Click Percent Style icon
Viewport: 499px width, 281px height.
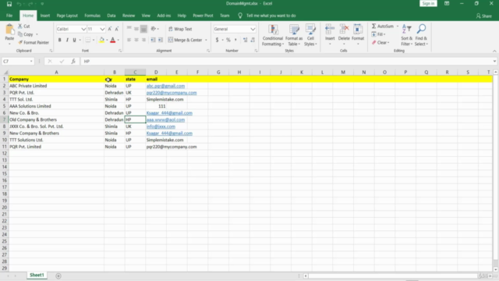point(228,40)
